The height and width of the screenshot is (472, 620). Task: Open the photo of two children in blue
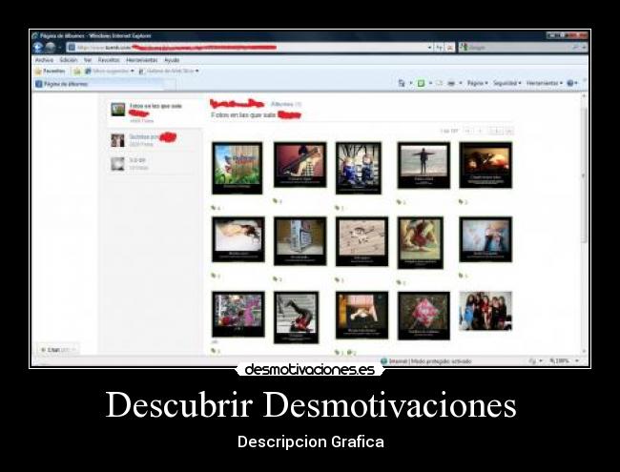(359, 168)
